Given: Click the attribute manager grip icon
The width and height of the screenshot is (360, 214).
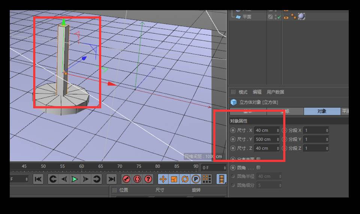Looking at the screenshot, I should (233, 92).
